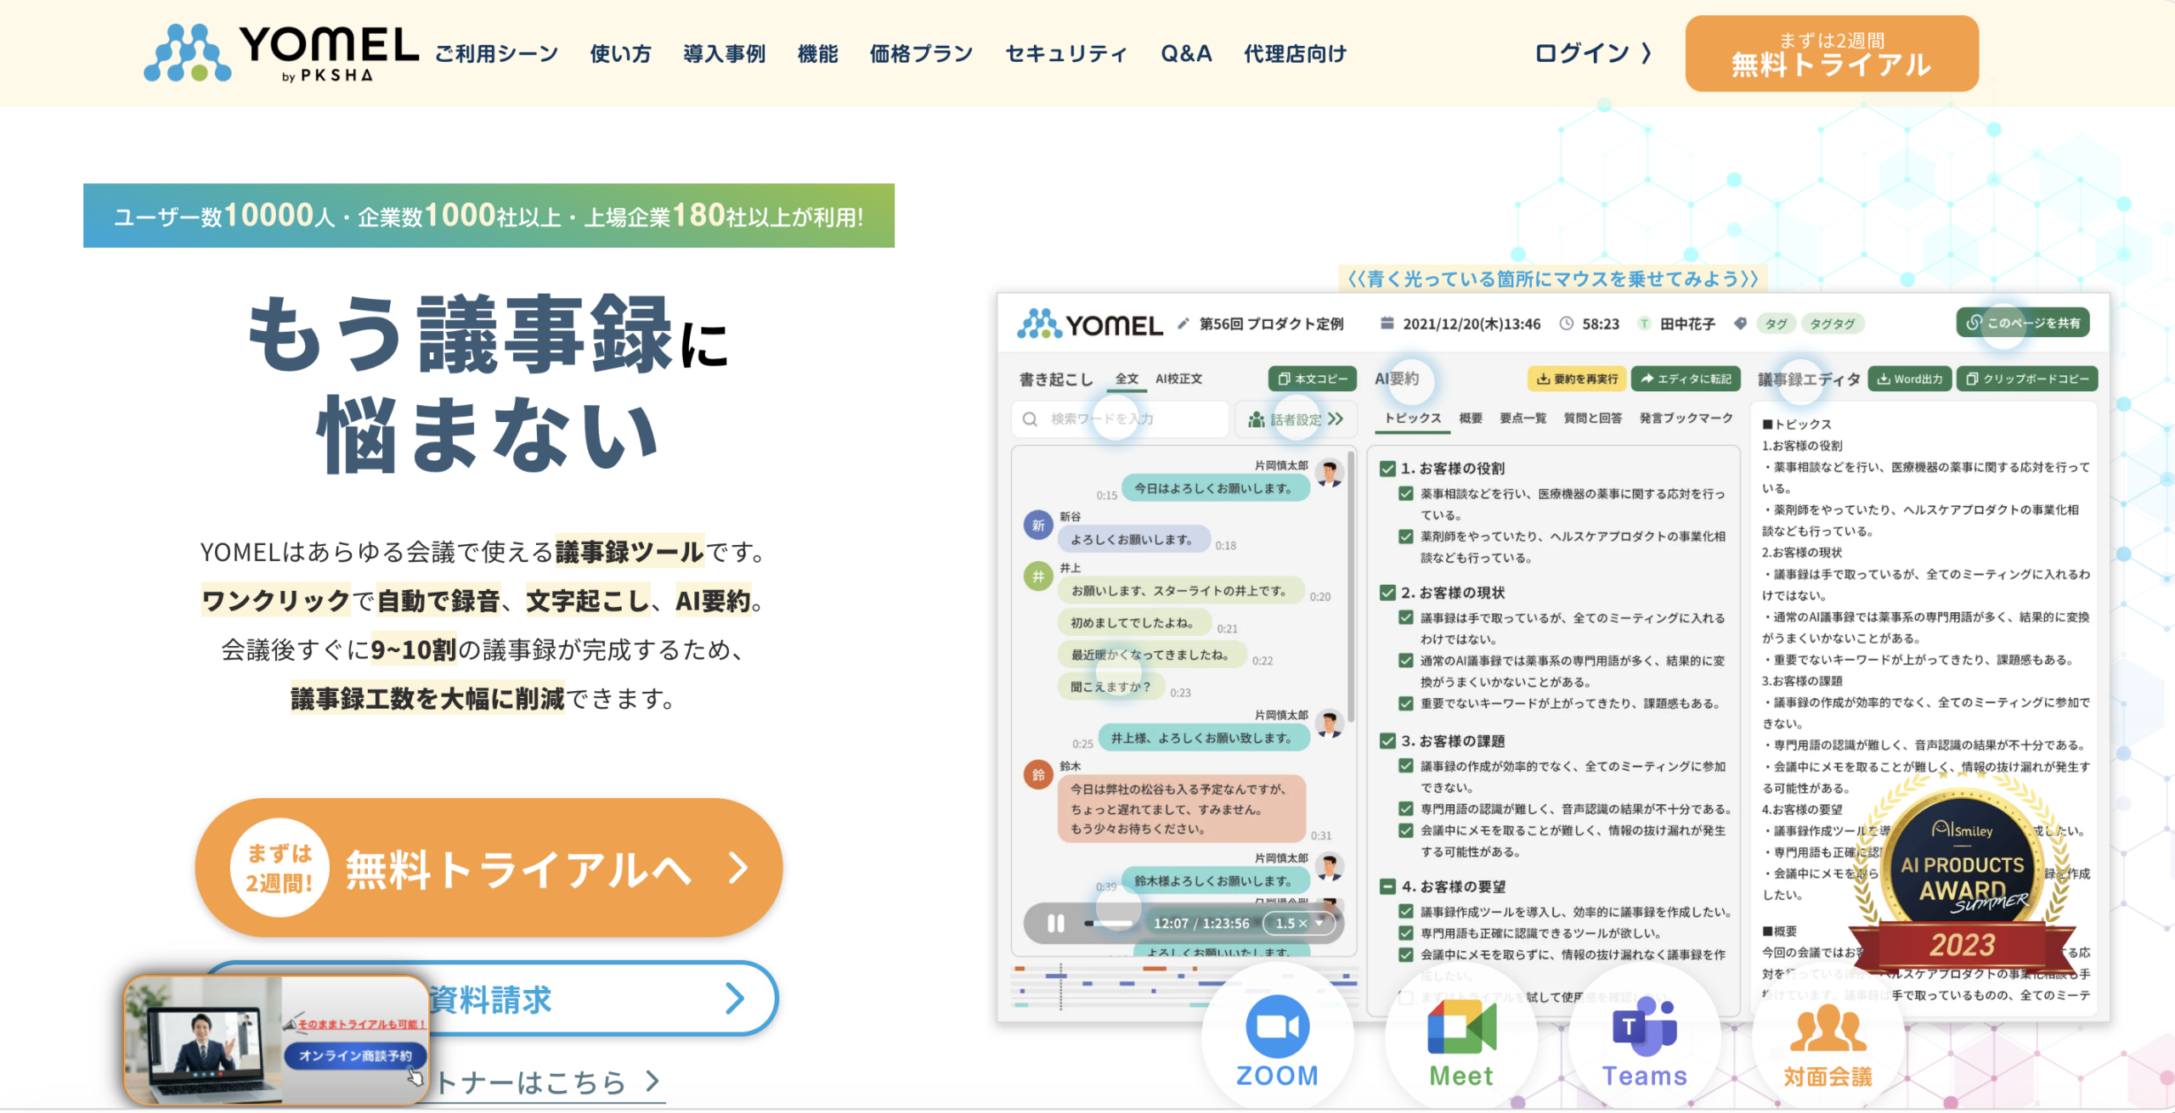Open 代理店向け in the navigation
Image resolution: width=2175 pixels, height=1113 pixels.
(x=1295, y=53)
